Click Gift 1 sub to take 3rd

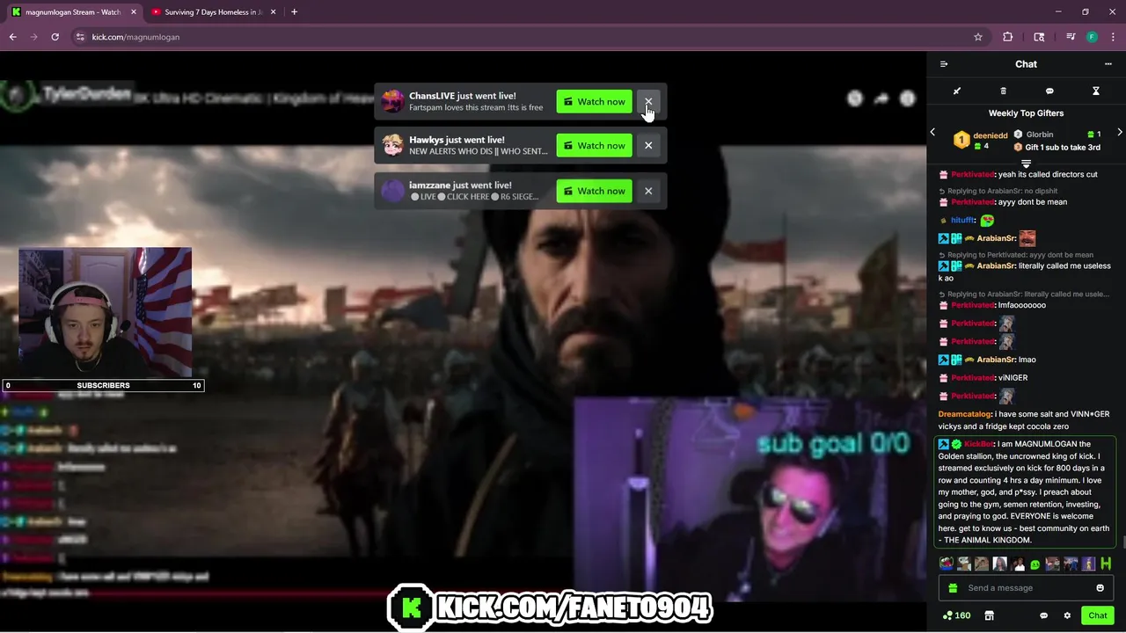(1063, 148)
